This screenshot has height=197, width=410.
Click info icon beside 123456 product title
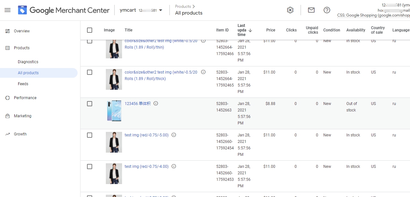click(156, 104)
